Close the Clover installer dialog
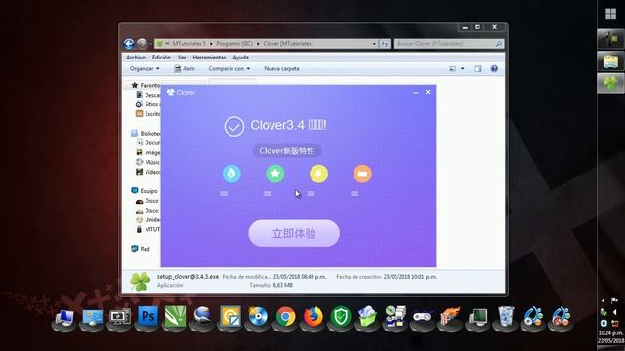Image resolution: width=625 pixels, height=351 pixels. [x=428, y=92]
